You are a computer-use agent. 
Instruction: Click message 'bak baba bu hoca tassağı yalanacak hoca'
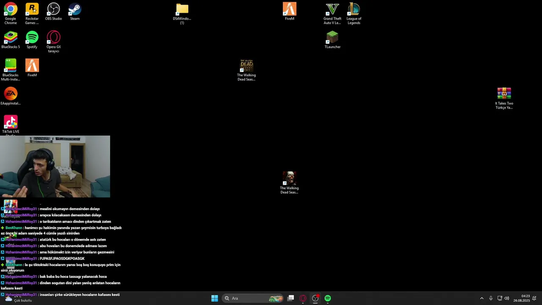click(73, 277)
